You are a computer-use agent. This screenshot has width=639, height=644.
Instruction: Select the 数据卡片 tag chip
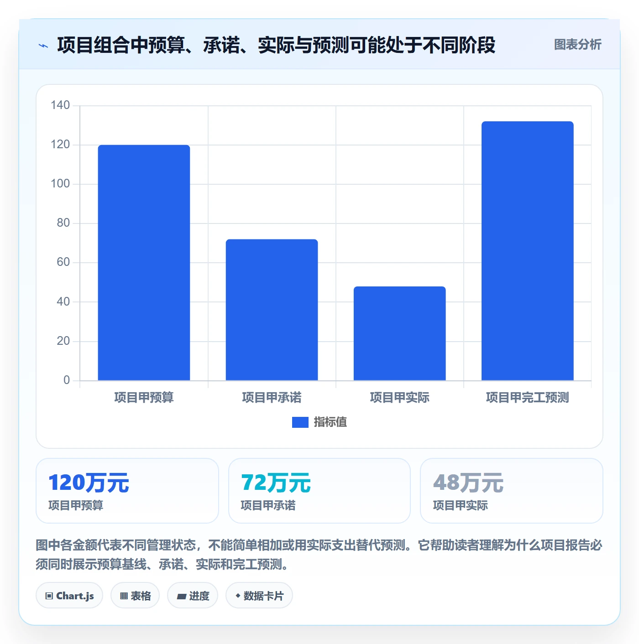point(259,596)
